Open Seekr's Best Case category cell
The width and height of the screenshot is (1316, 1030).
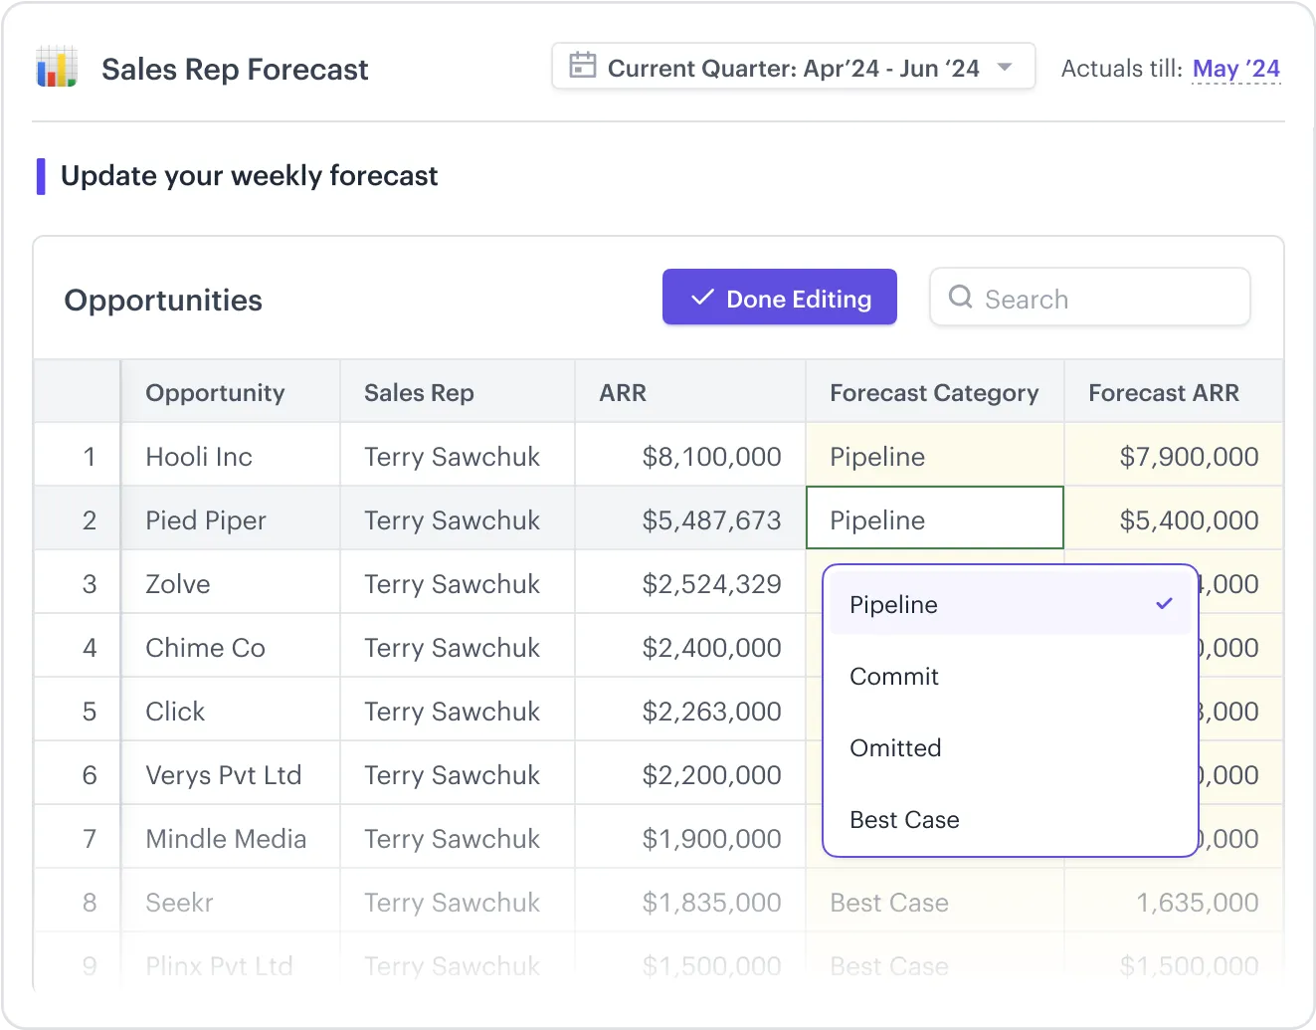(935, 901)
